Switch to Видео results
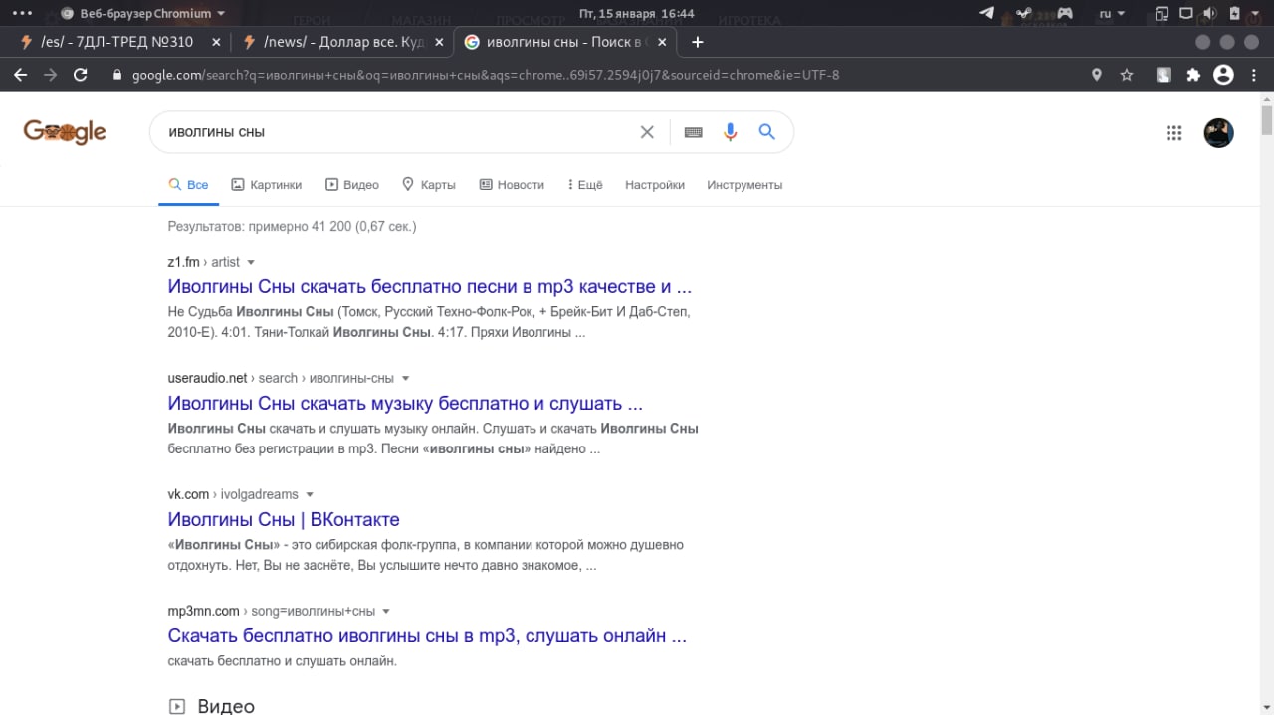This screenshot has width=1274, height=715. [352, 185]
